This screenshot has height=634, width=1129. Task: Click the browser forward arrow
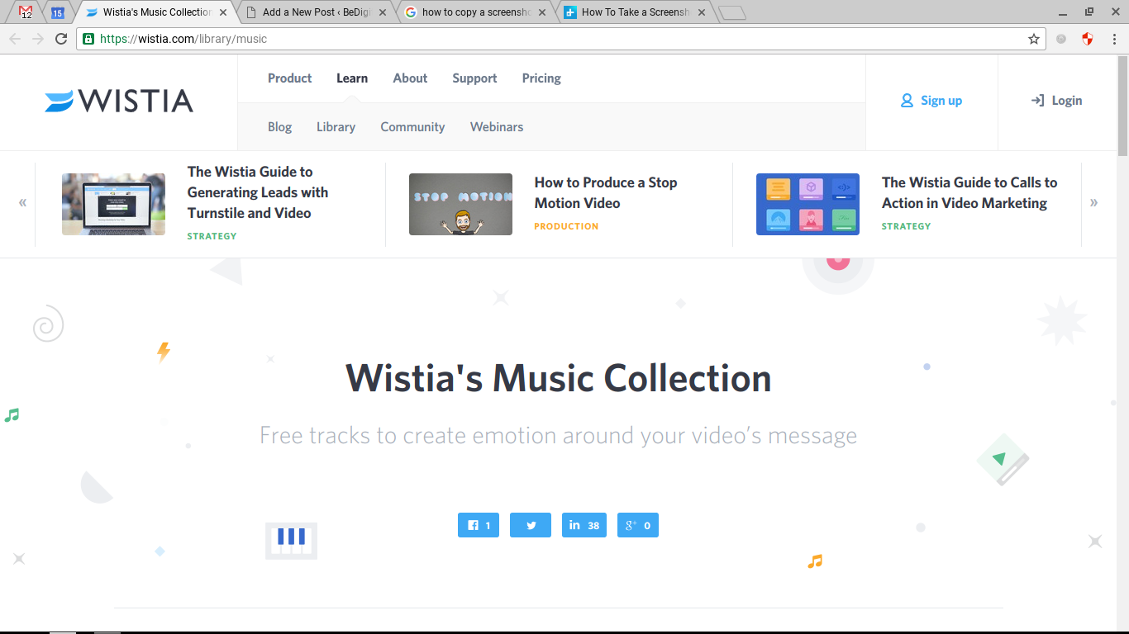click(x=38, y=39)
